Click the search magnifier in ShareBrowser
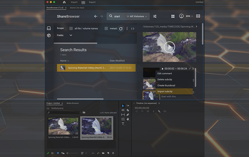This screenshot has width=249, height=157. [x=111, y=16]
